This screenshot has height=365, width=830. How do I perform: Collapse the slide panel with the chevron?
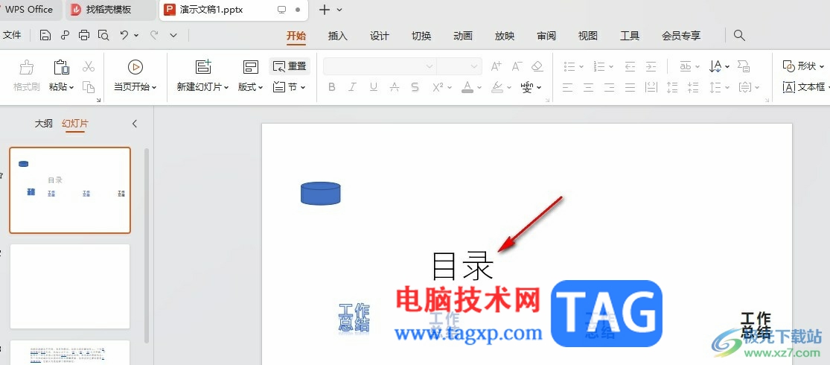tap(135, 124)
